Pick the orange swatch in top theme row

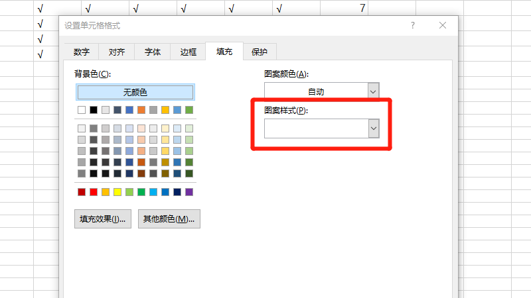[x=141, y=110]
